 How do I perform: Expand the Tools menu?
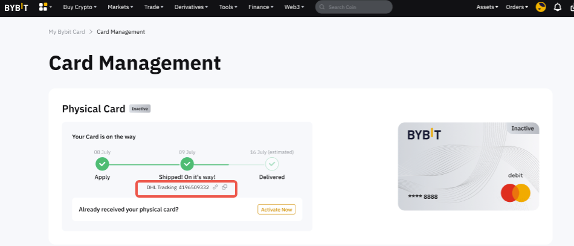point(228,7)
